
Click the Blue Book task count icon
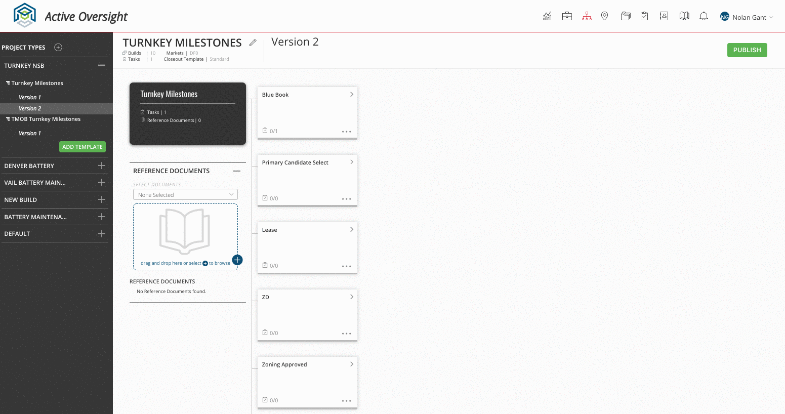point(265,131)
